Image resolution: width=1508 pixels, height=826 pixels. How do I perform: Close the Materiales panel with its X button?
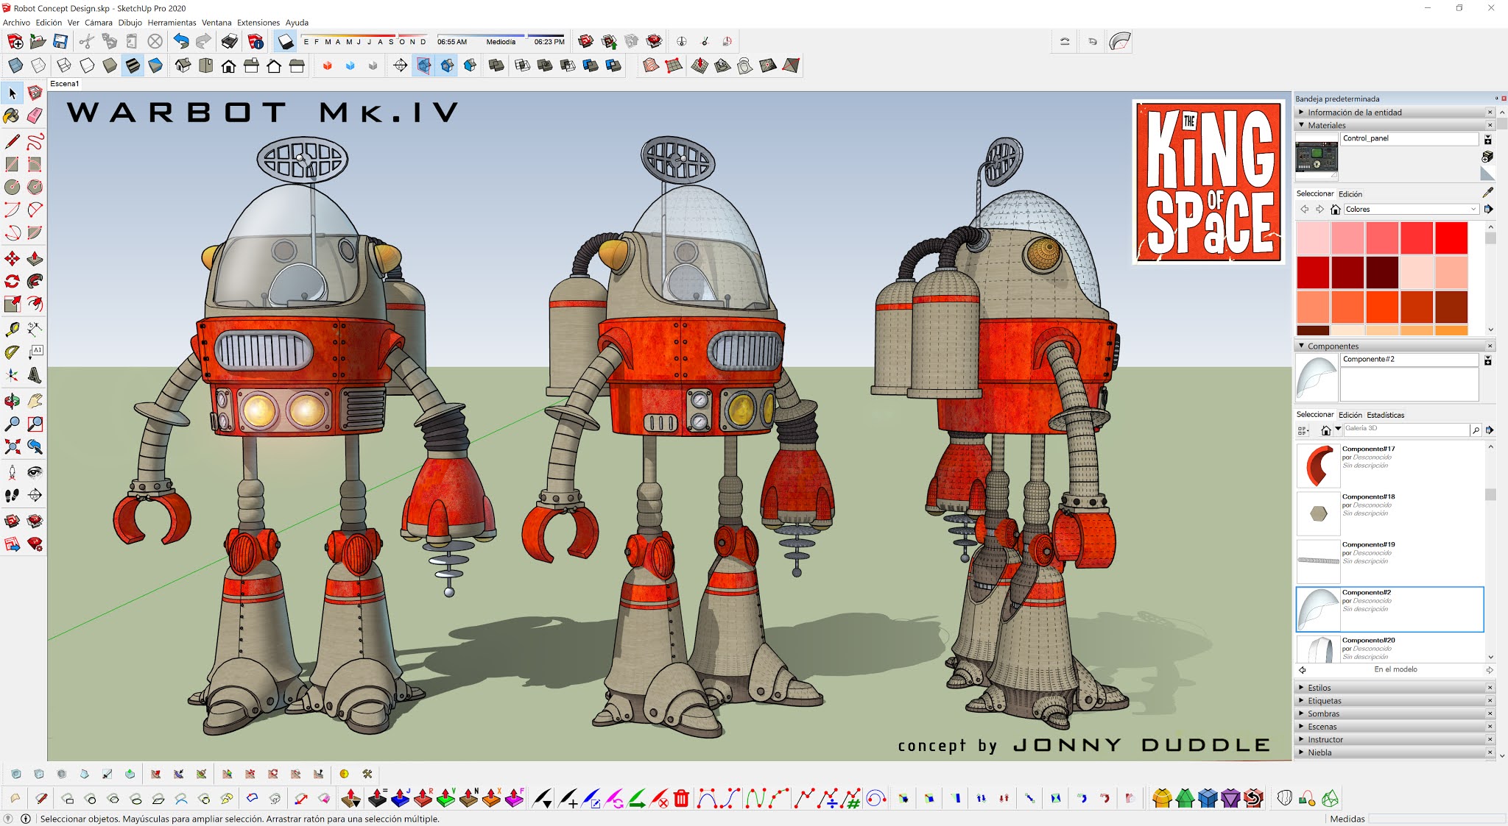pos(1490,125)
